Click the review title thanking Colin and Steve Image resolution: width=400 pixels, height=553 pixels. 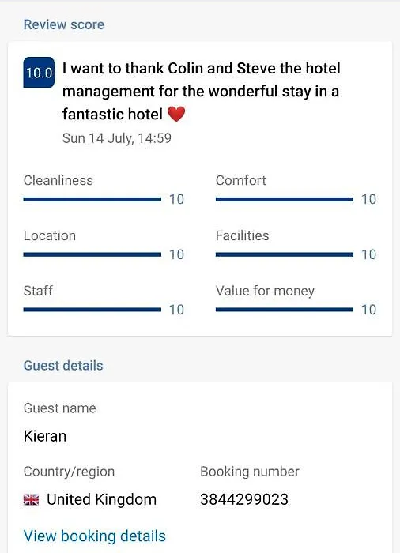click(x=202, y=91)
